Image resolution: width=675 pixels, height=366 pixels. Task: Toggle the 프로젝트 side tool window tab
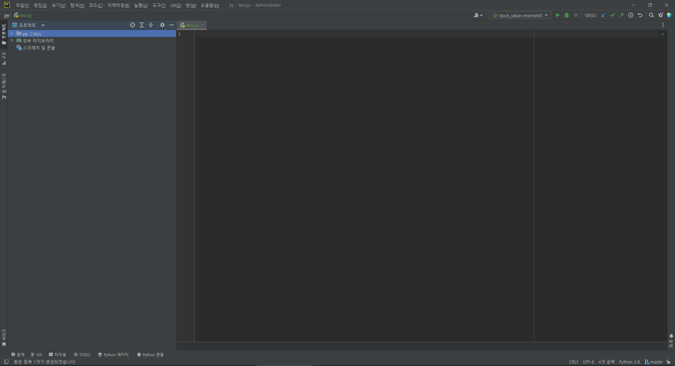pyautogui.click(x=4, y=34)
